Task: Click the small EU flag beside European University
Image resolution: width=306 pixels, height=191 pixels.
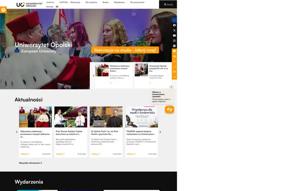Action: pyautogui.click(x=17, y=51)
